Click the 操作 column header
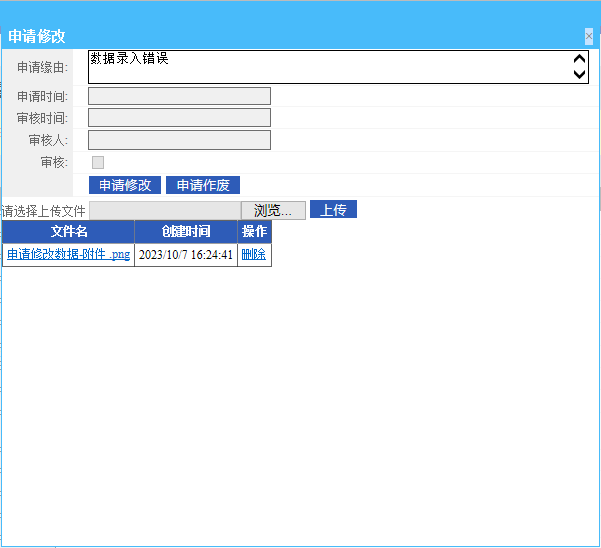The height and width of the screenshot is (548, 601). tap(254, 232)
